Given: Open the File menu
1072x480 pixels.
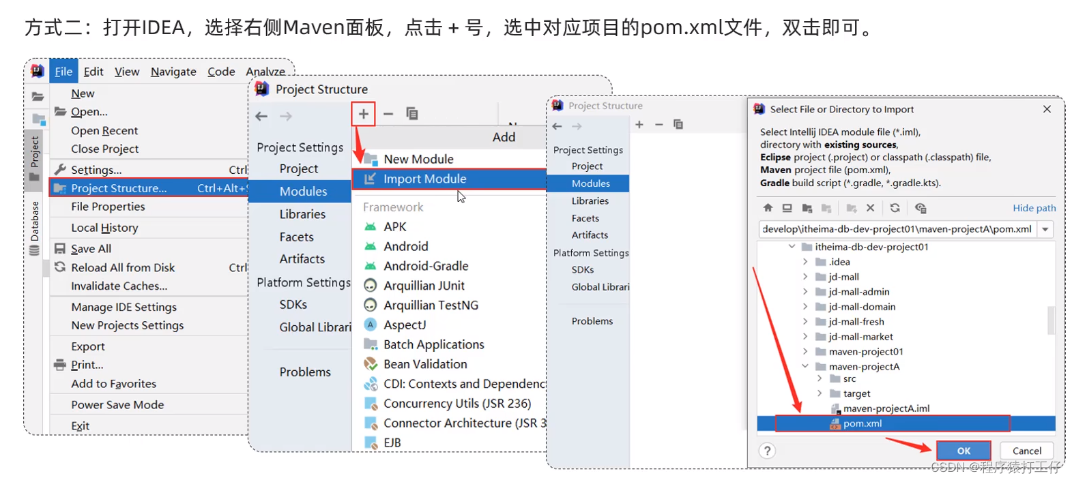Looking at the screenshot, I should pyautogui.click(x=63, y=72).
